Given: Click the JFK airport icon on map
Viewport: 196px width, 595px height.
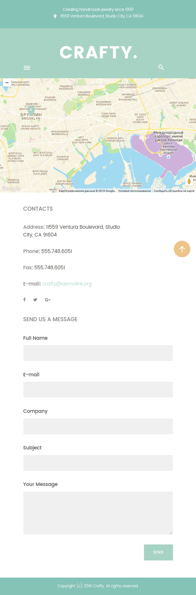Looking at the screenshot, I should [x=169, y=157].
